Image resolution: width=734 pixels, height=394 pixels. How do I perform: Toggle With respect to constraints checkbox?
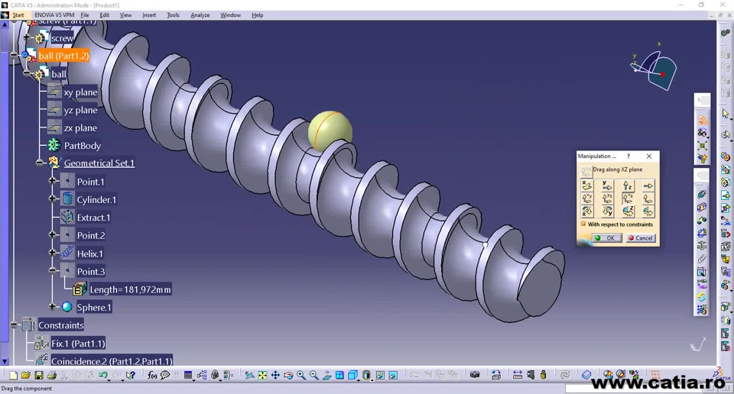[583, 224]
